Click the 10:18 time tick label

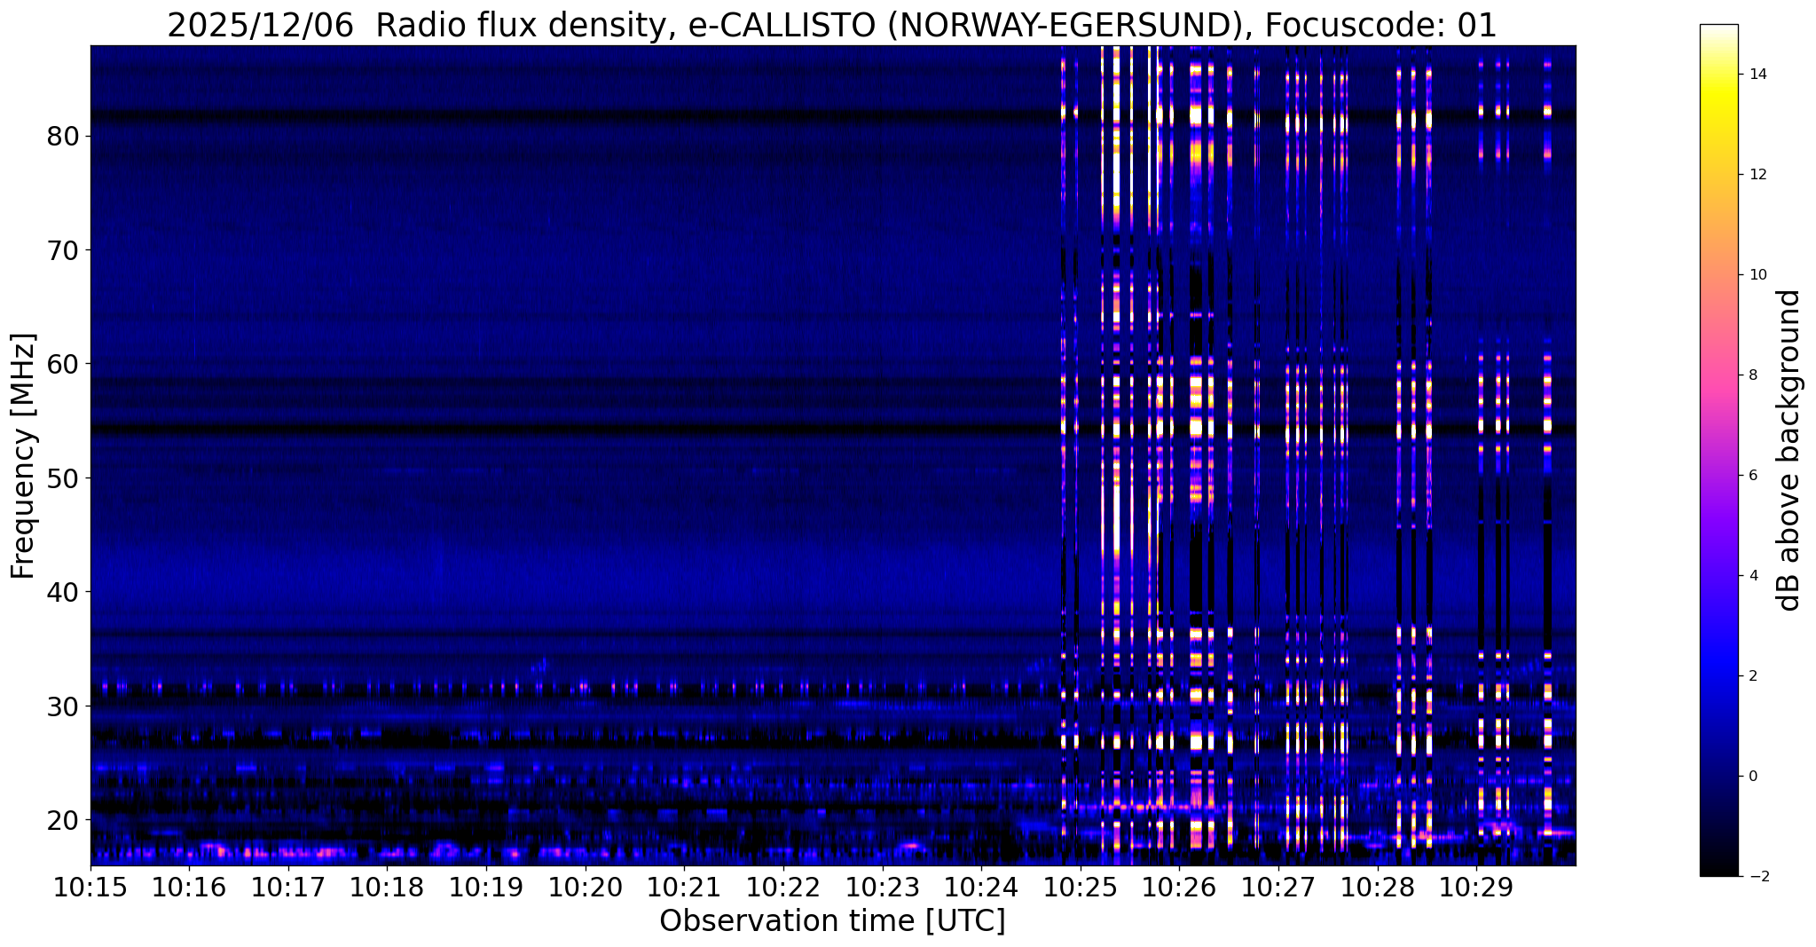point(387,888)
